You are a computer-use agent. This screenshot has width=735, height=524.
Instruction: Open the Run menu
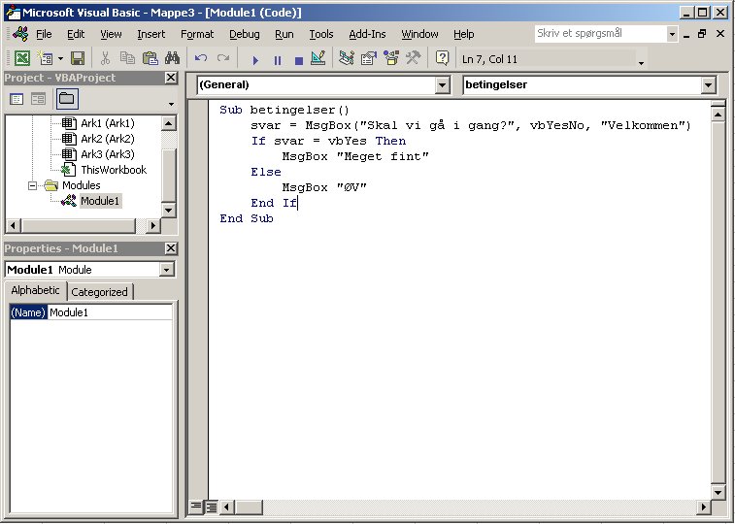[284, 34]
